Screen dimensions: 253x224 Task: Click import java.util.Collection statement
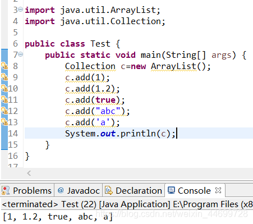[95, 21]
